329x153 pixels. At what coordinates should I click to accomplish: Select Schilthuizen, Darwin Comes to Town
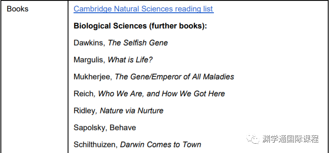click(137, 145)
